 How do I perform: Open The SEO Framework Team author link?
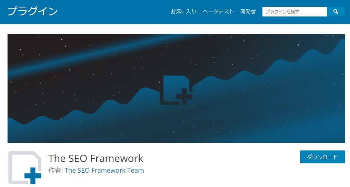pos(104,171)
